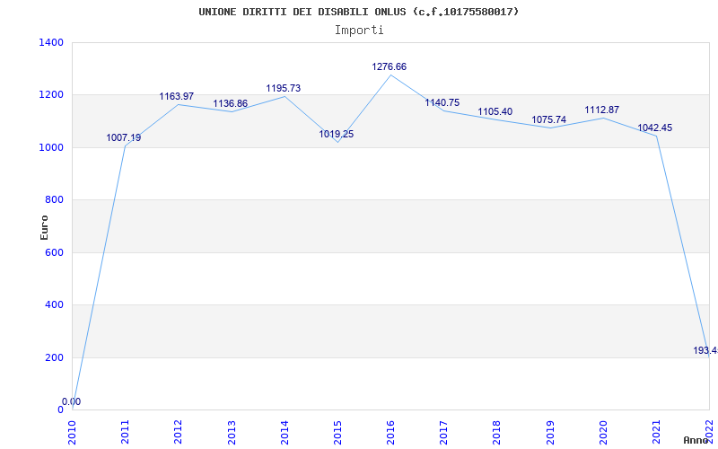
Task: Select the 1007.19 data label for 2011
Action: click(124, 137)
